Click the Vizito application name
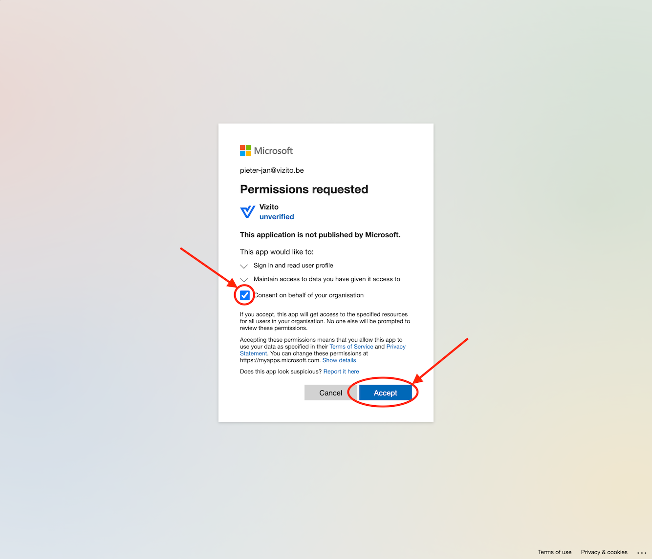The width and height of the screenshot is (652, 559). click(x=269, y=207)
